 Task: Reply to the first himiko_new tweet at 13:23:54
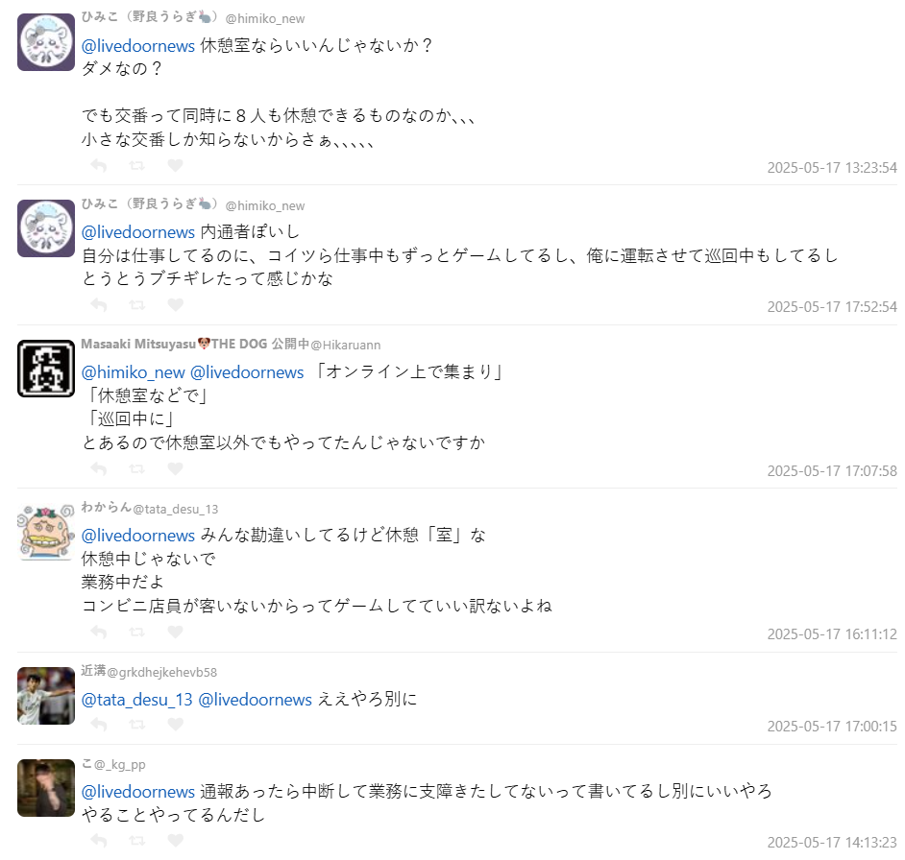coord(99,166)
